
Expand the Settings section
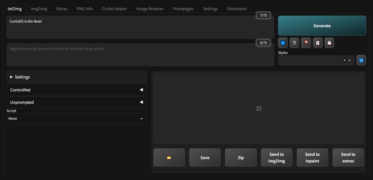(77, 77)
